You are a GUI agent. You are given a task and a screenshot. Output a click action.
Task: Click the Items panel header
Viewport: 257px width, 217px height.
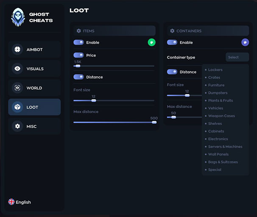pos(115,31)
